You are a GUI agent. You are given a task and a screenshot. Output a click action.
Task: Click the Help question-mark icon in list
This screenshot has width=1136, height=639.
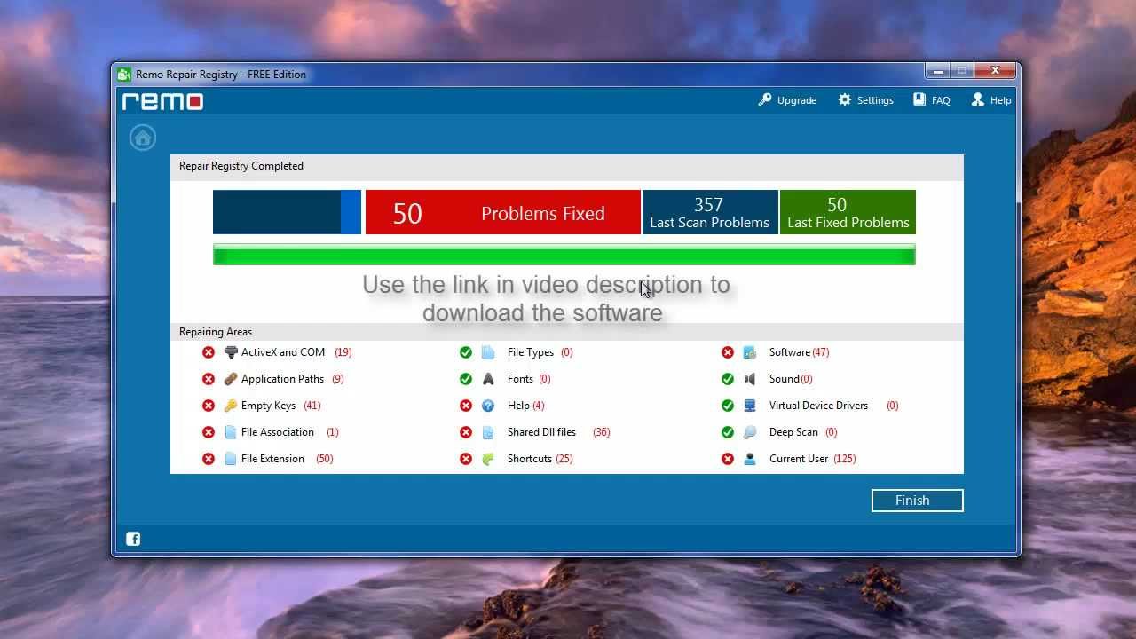pos(488,406)
